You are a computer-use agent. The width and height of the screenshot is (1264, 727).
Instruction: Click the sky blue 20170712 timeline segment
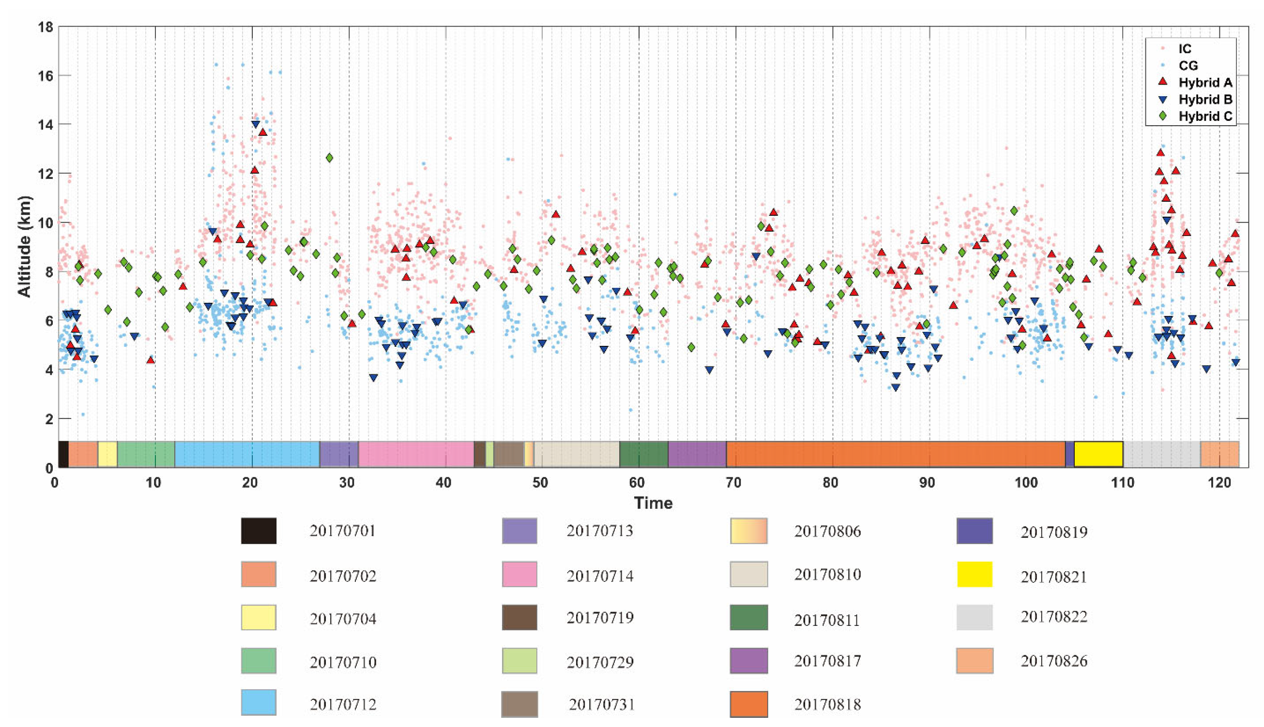[247, 454]
